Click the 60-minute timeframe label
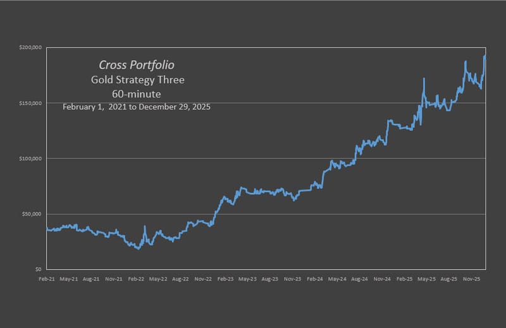The height and width of the screenshot is (328, 506). tap(137, 94)
